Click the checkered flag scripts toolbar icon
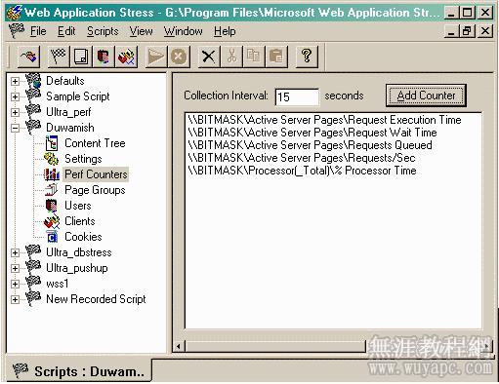Screen dimensions: 499x384 click(59, 57)
